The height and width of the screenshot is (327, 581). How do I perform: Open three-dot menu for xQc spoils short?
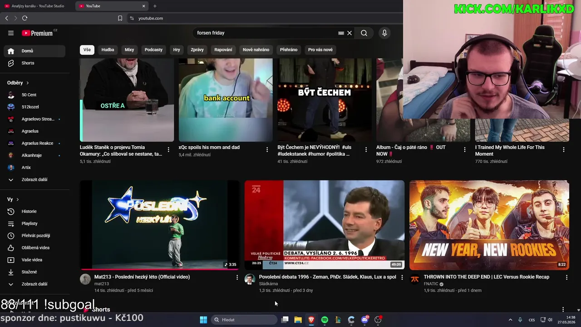(267, 149)
